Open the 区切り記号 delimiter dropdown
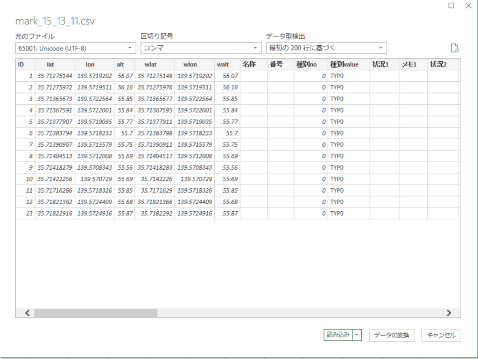This screenshot has height=359, width=478. coord(201,48)
